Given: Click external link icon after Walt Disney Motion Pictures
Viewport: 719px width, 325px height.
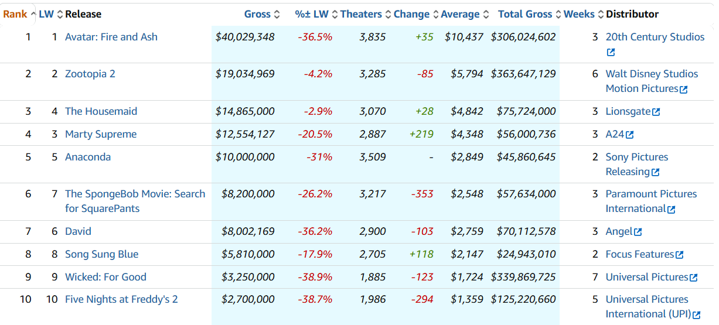Looking at the screenshot, I should (683, 90).
